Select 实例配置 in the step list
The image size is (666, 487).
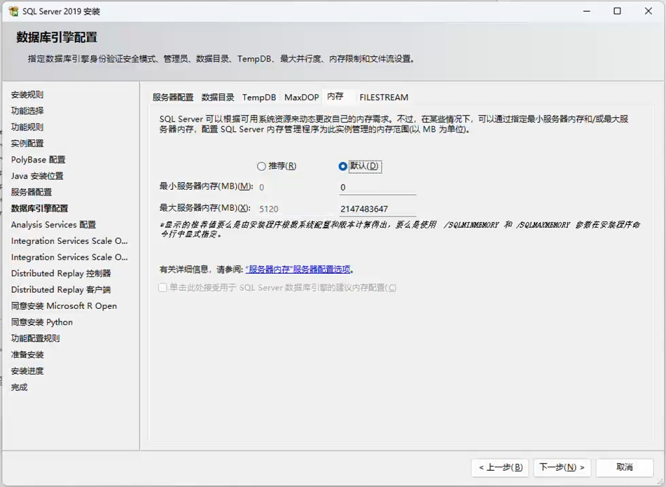(27, 144)
